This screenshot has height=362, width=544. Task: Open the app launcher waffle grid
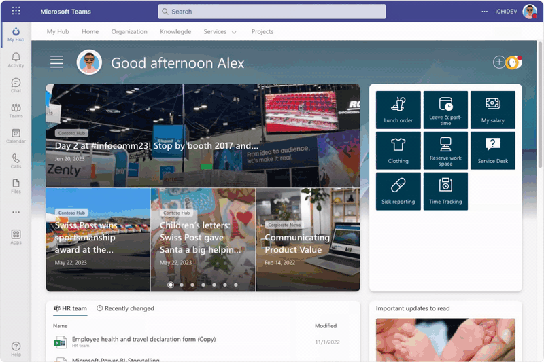pyautogui.click(x=16, y=12)
